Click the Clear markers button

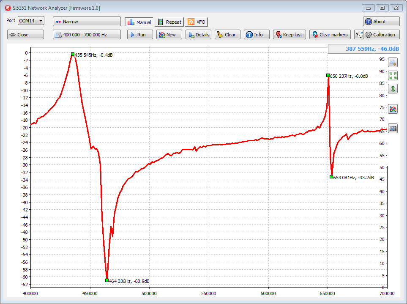330,35
